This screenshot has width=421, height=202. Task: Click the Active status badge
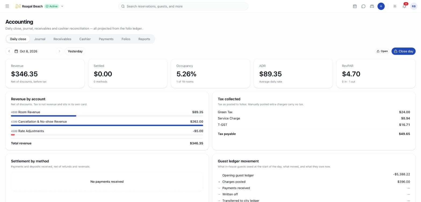point(52,6)
